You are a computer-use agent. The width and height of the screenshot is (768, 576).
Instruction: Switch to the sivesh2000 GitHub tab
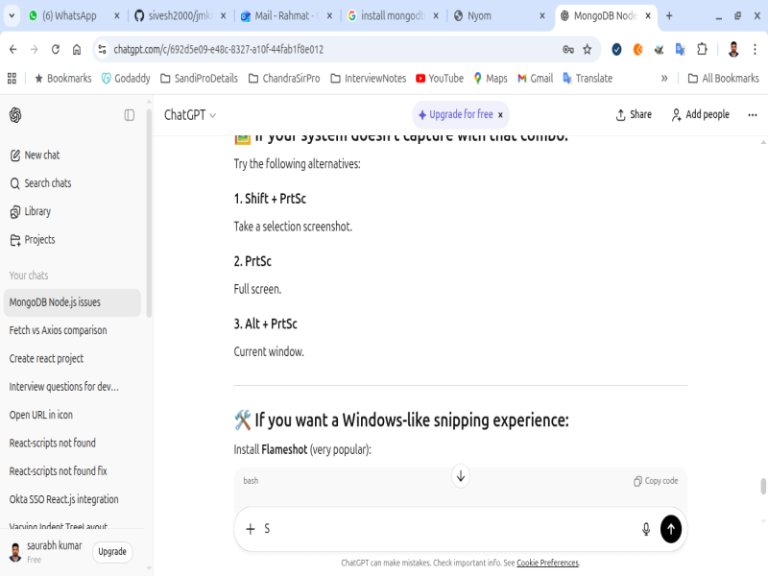(180, 16)
